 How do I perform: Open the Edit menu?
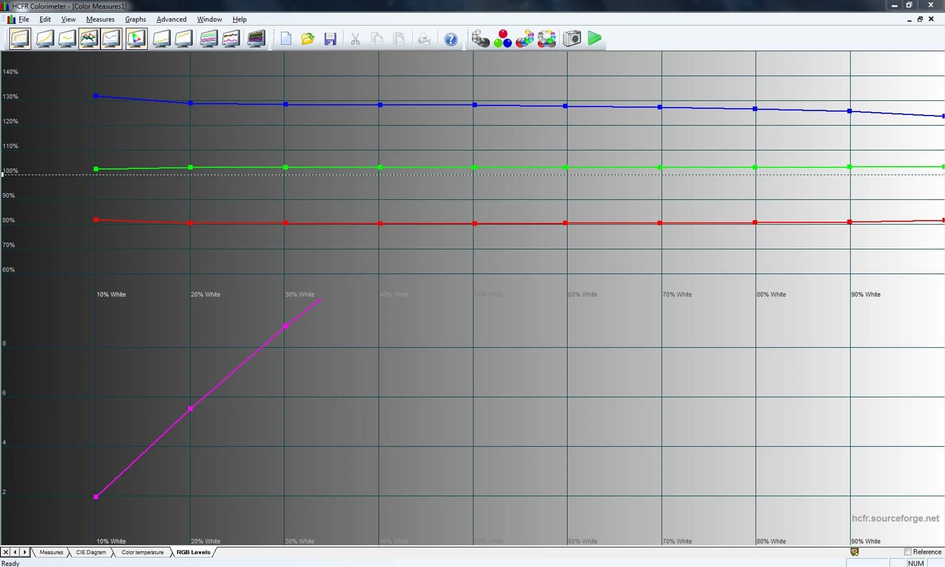(x=45, y=19)
